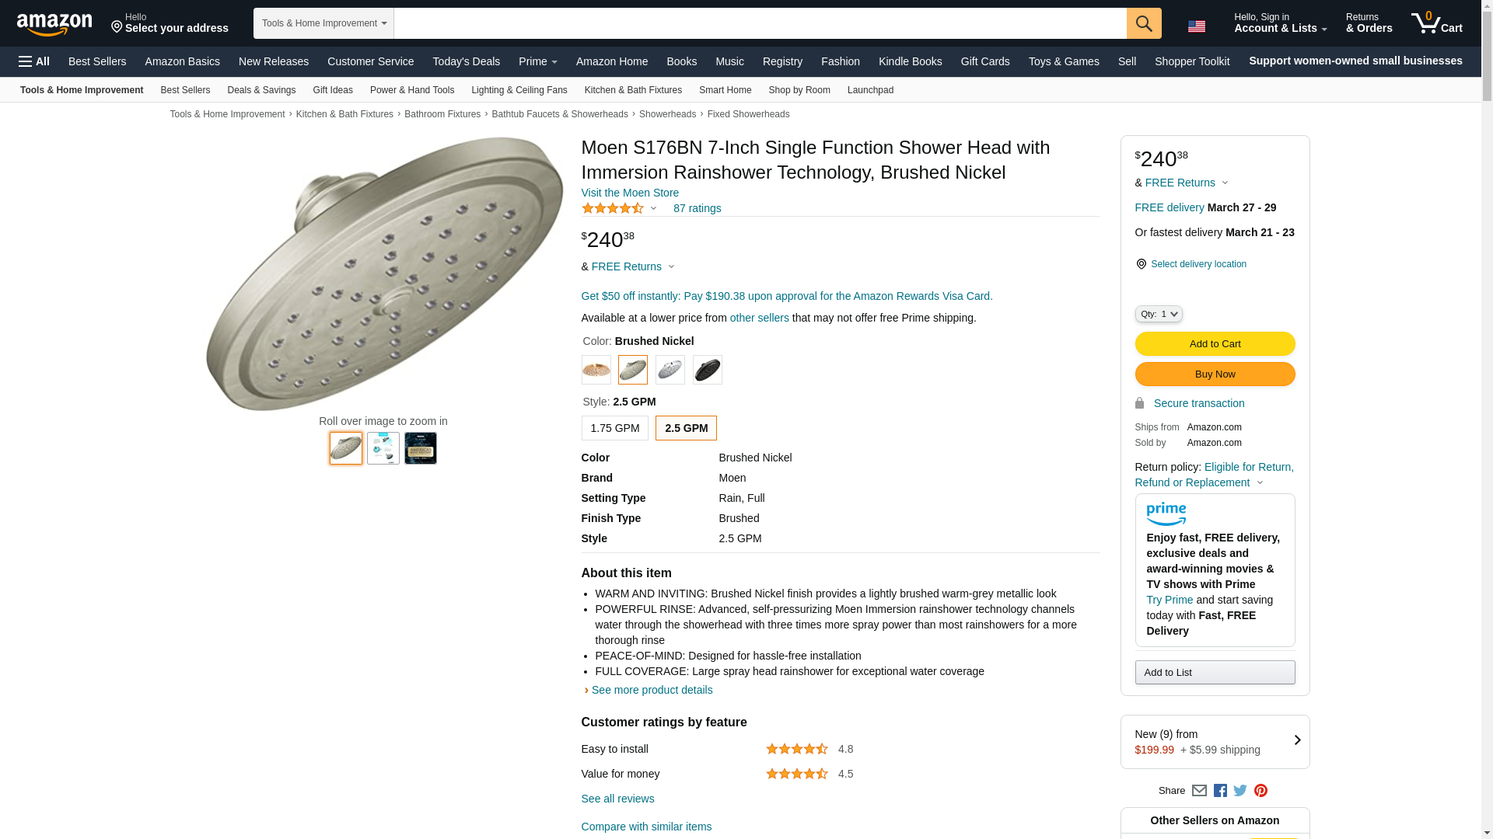Click the US flag language icon
This screenshot has height=839, width=1493.
(1196, 26)
